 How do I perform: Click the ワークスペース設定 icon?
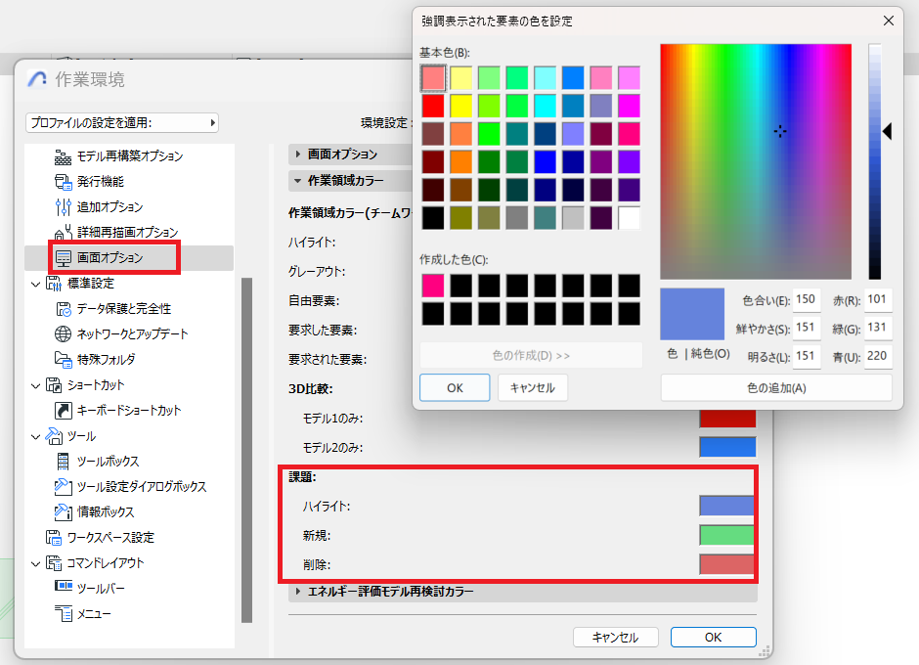coord(54,538)
